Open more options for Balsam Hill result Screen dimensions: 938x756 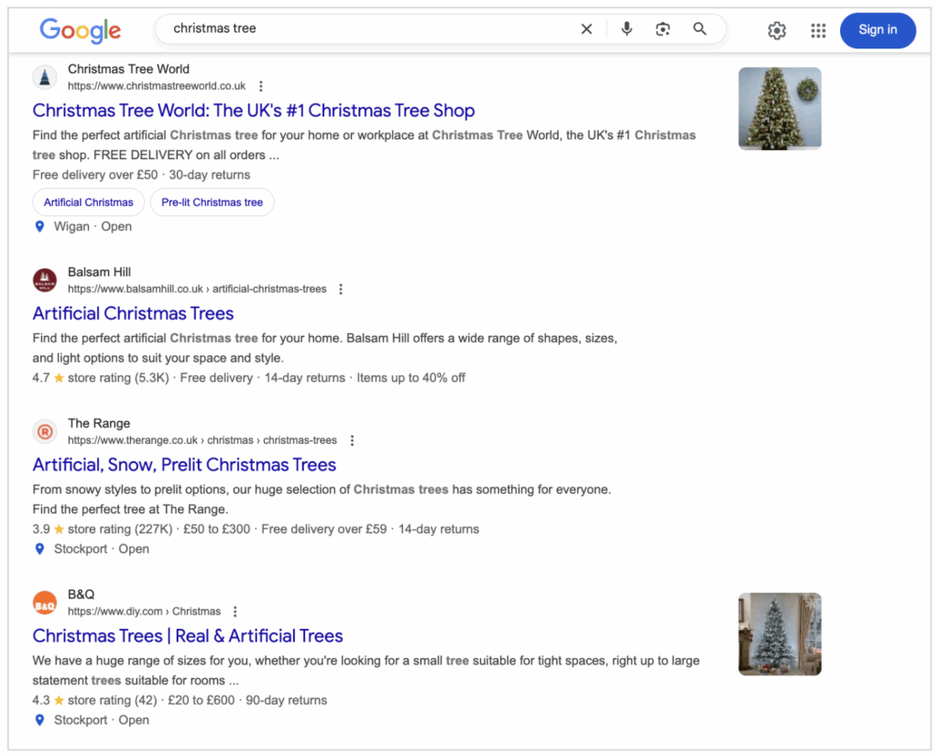pos(341,289)
